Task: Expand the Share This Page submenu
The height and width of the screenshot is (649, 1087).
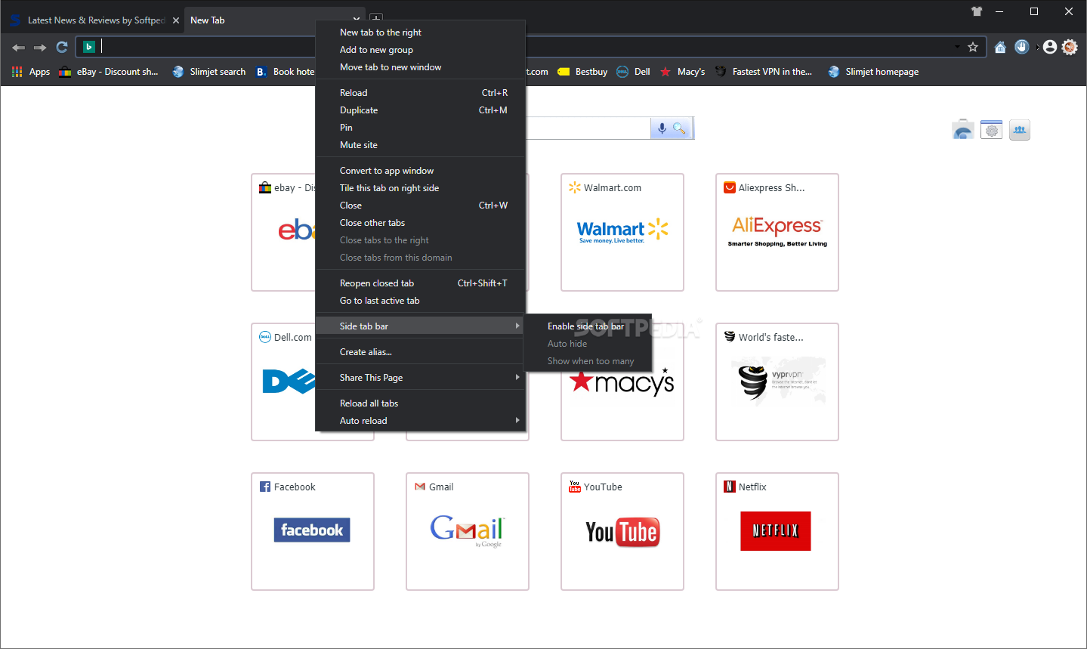Action: pyautogui.click(x=420, y=378)
